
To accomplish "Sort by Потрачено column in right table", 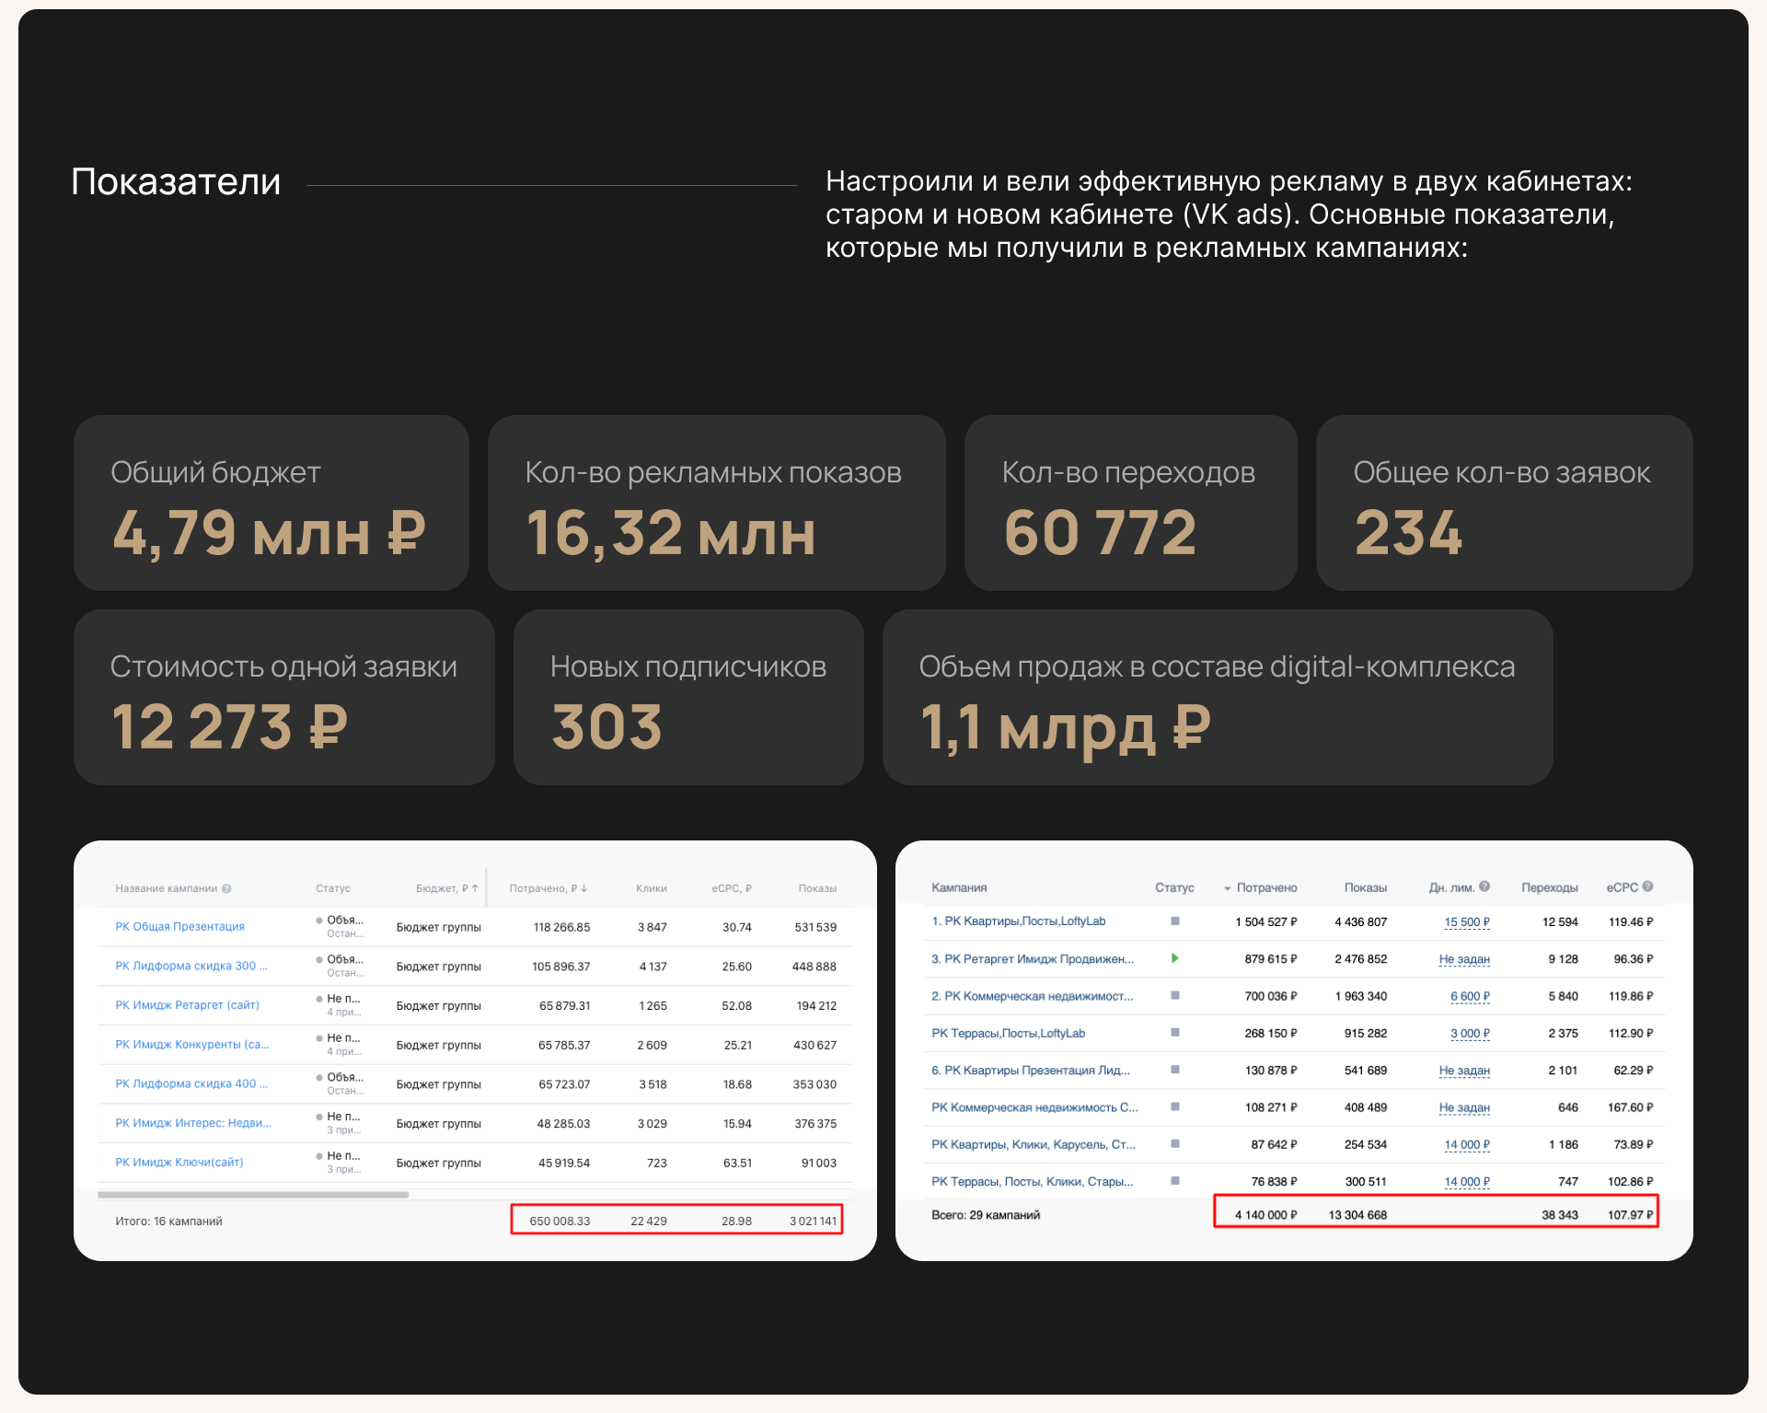I will [1265, 887].
